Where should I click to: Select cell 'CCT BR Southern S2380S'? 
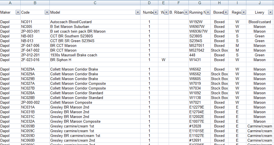pyautogui.click(x=95, y=36)
